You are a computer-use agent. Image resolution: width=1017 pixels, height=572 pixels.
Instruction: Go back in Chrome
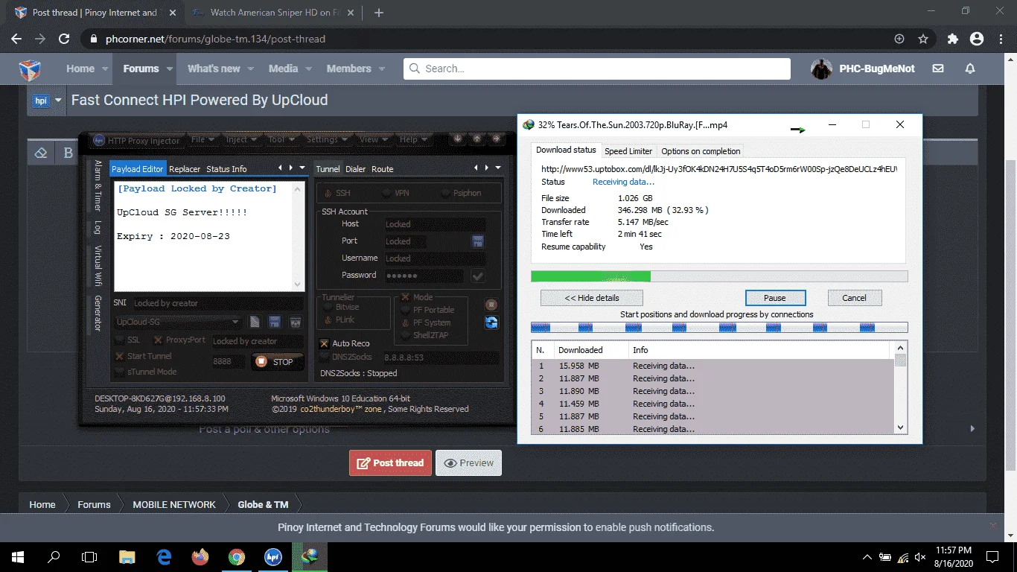16,39
